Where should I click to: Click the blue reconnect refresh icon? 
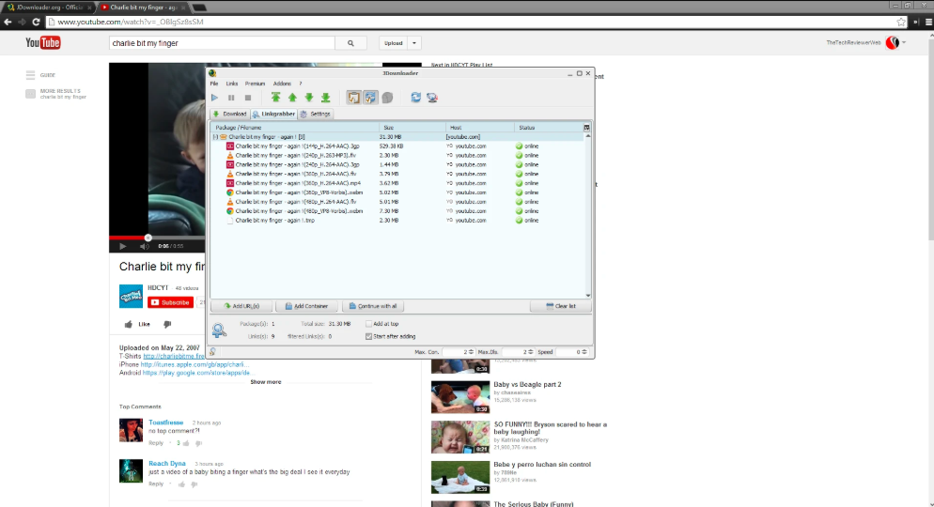pos(415,98)
